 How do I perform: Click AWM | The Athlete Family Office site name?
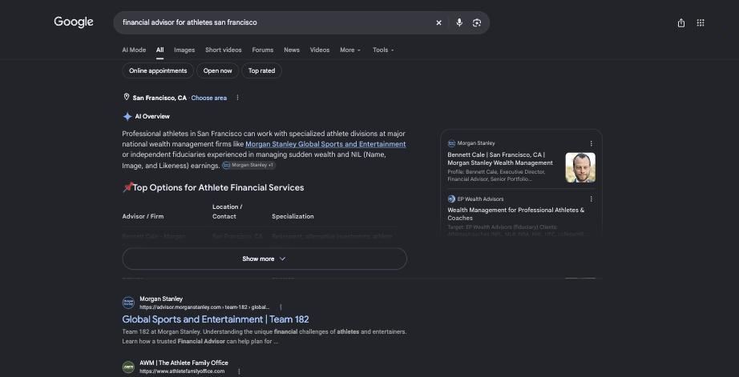click(184, 363)
